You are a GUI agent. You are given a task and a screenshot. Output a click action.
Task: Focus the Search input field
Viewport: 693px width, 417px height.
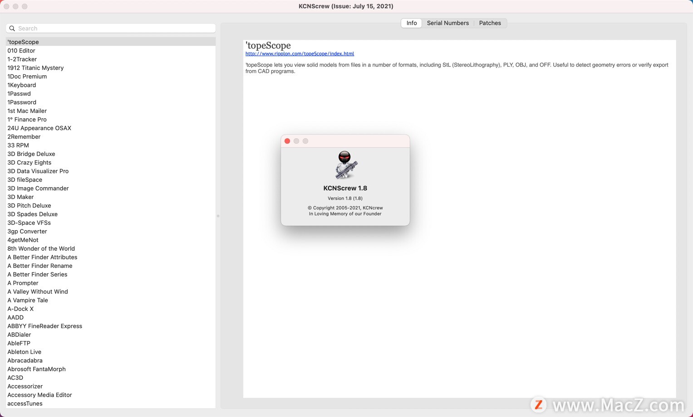click(x=111, y=29)
